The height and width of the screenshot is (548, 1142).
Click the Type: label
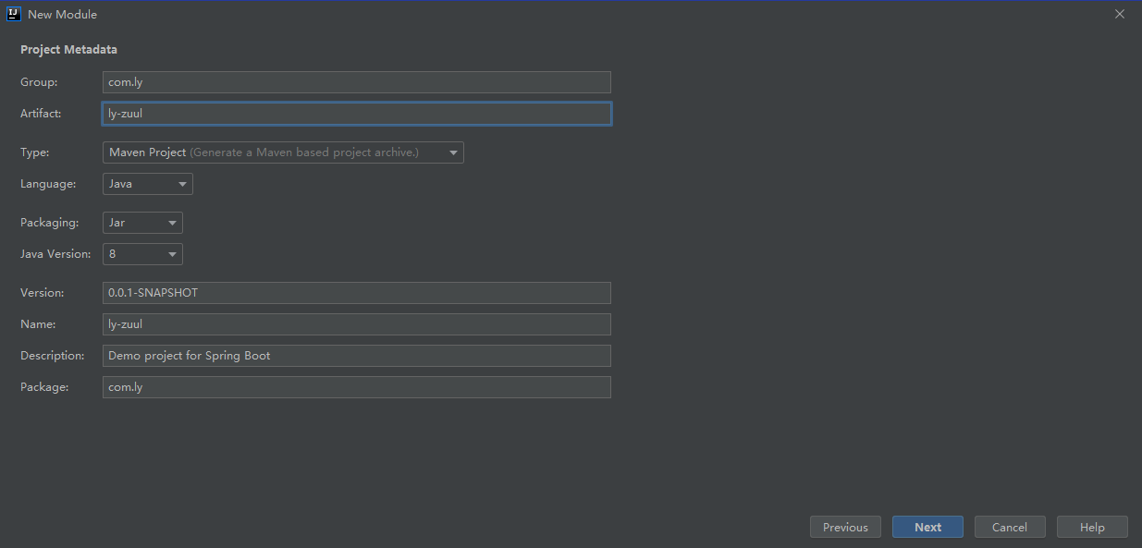coord(35,152)
